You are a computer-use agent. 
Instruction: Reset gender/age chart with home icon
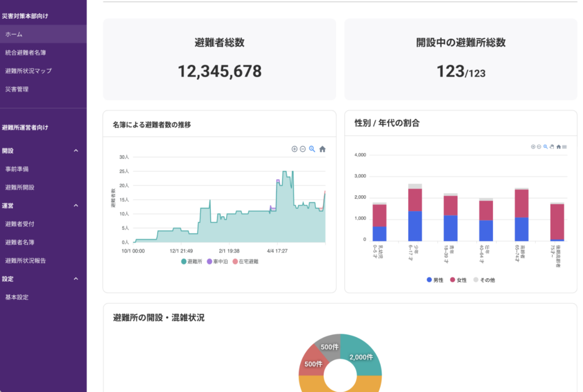(x=558, y=147)
